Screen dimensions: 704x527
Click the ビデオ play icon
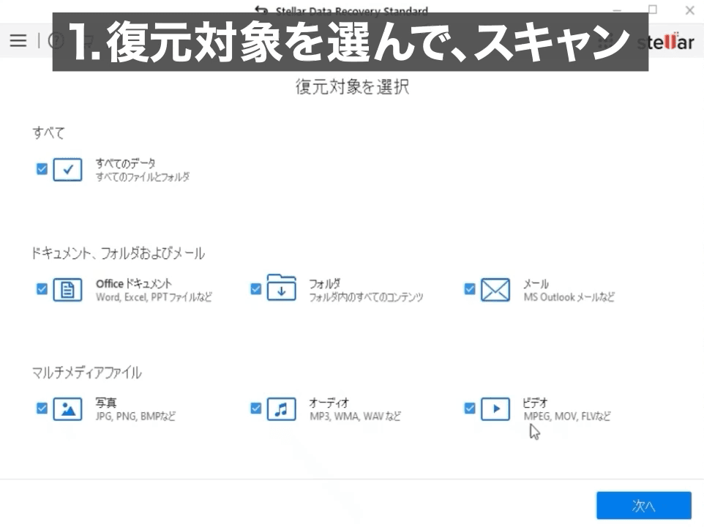495,408
